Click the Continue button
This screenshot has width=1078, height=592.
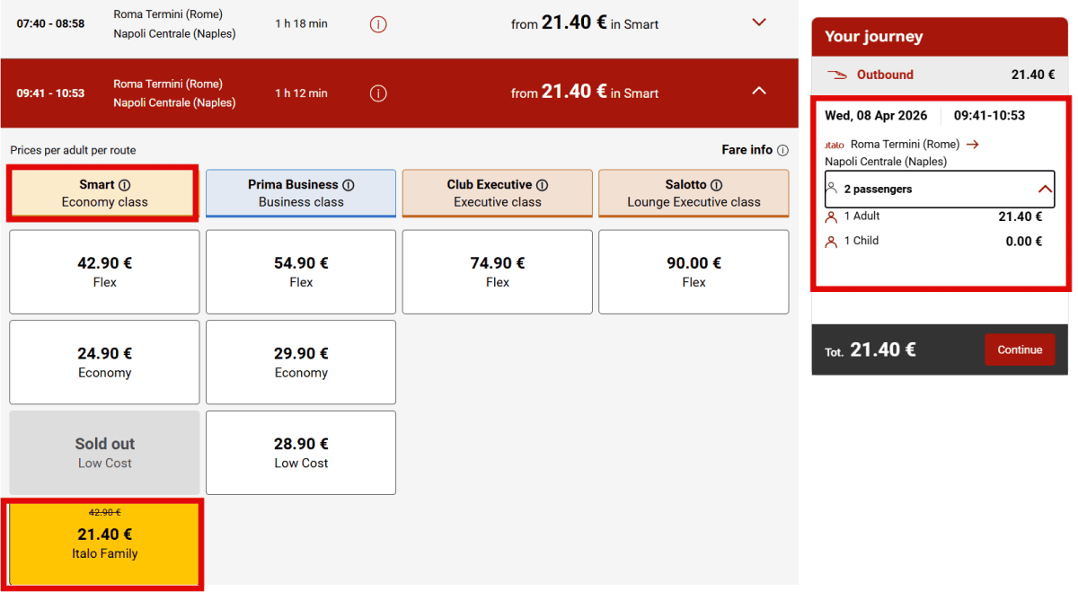tap(1020, 349)
